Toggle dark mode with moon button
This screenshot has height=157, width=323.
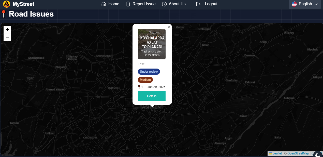[x=318, y=154]
